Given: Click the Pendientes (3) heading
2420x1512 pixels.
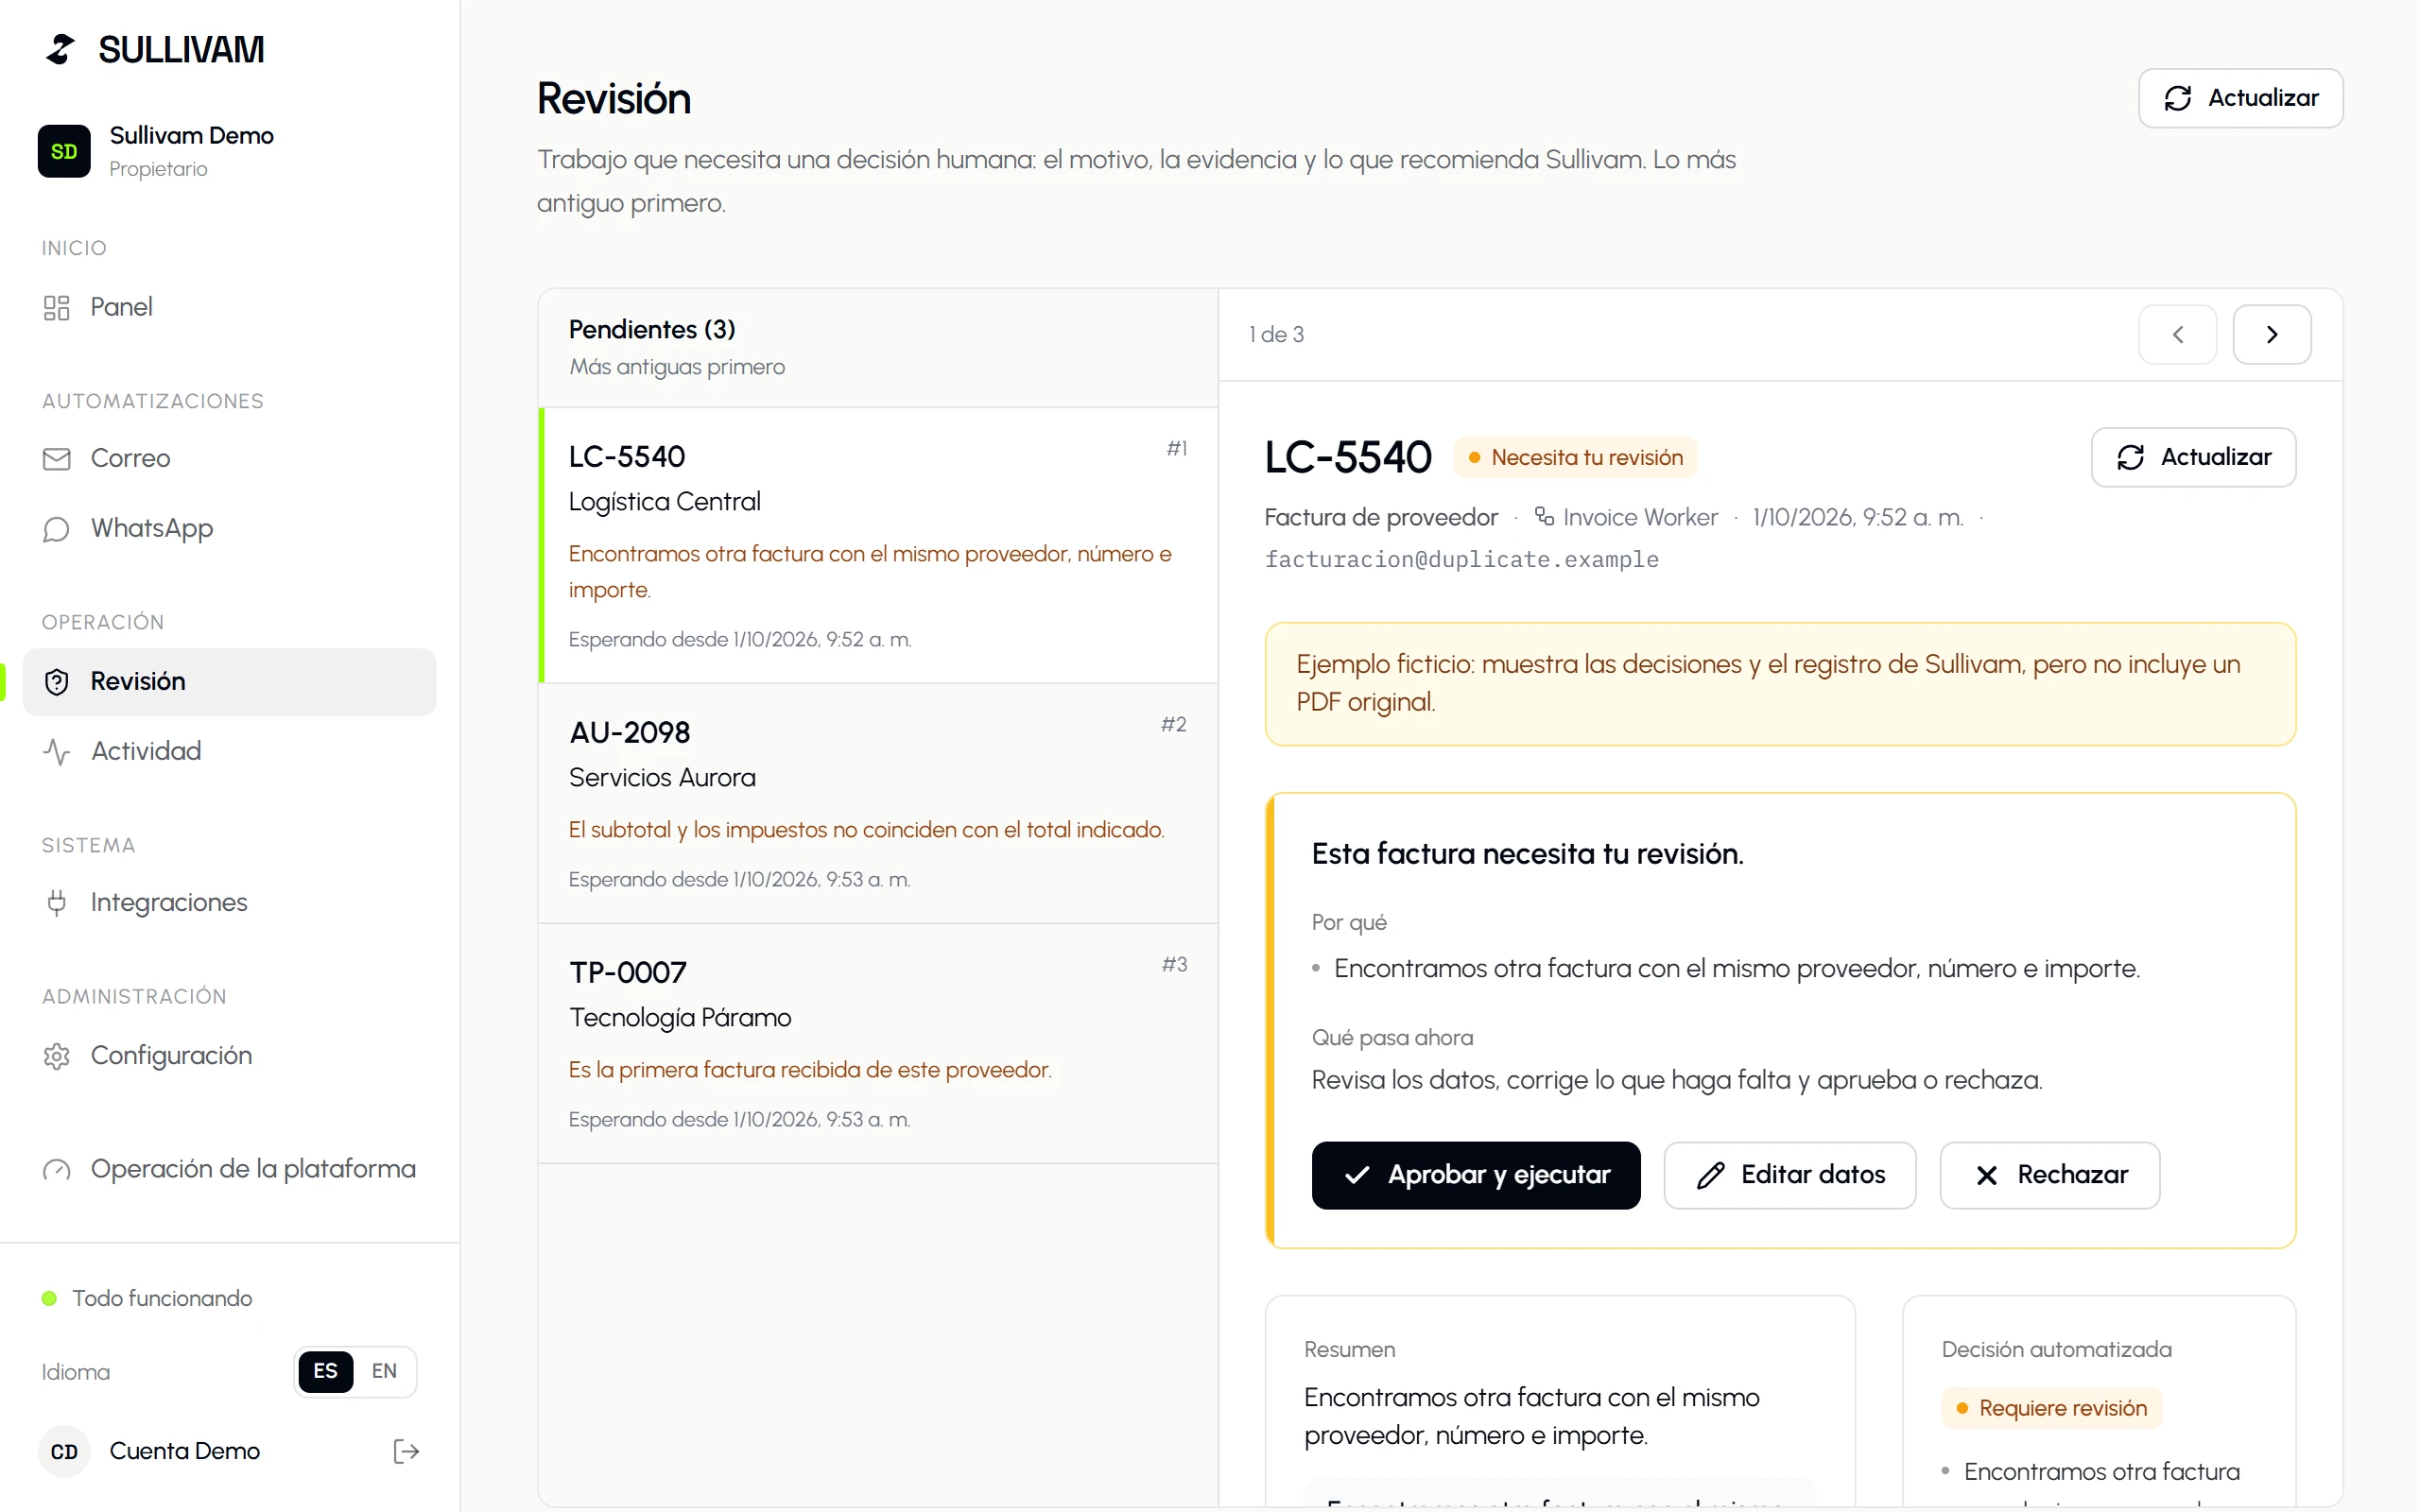Looking at the screenshot, I should pyautogui.click(x=652, y=329).
